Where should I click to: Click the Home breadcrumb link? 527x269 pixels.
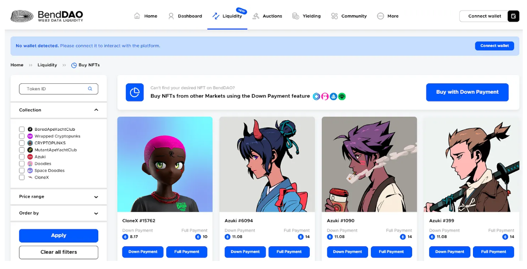[x=17, y=65]
